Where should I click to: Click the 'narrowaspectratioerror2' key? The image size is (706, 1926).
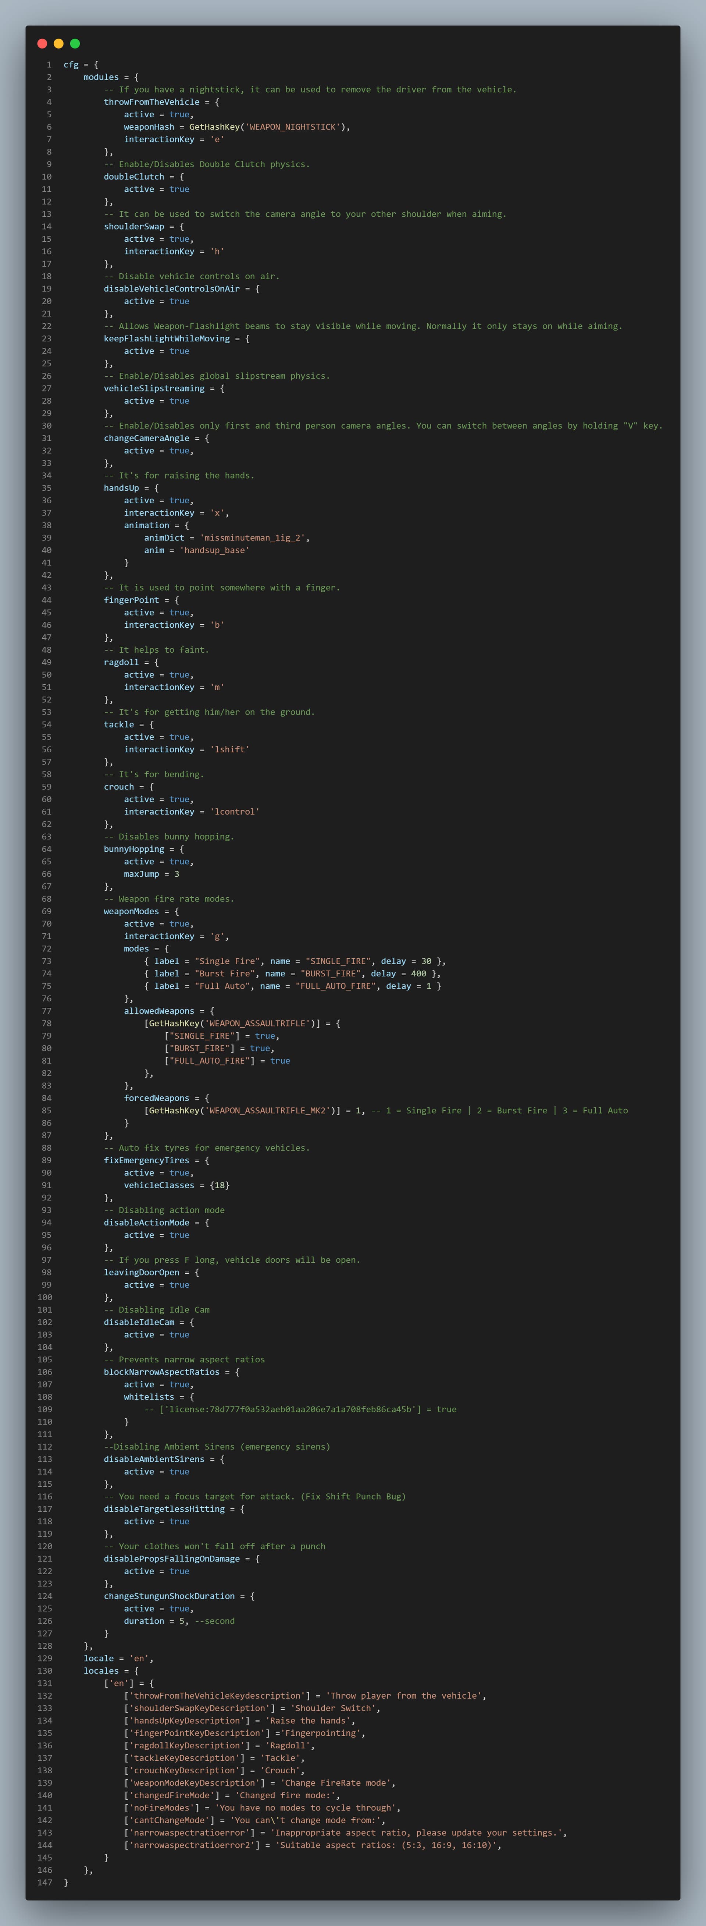pos(192,1845)
